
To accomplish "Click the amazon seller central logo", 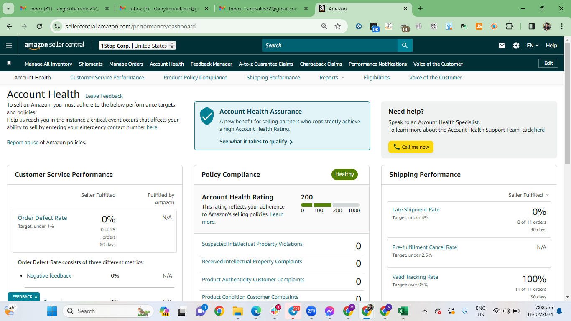I will [54, 46].
